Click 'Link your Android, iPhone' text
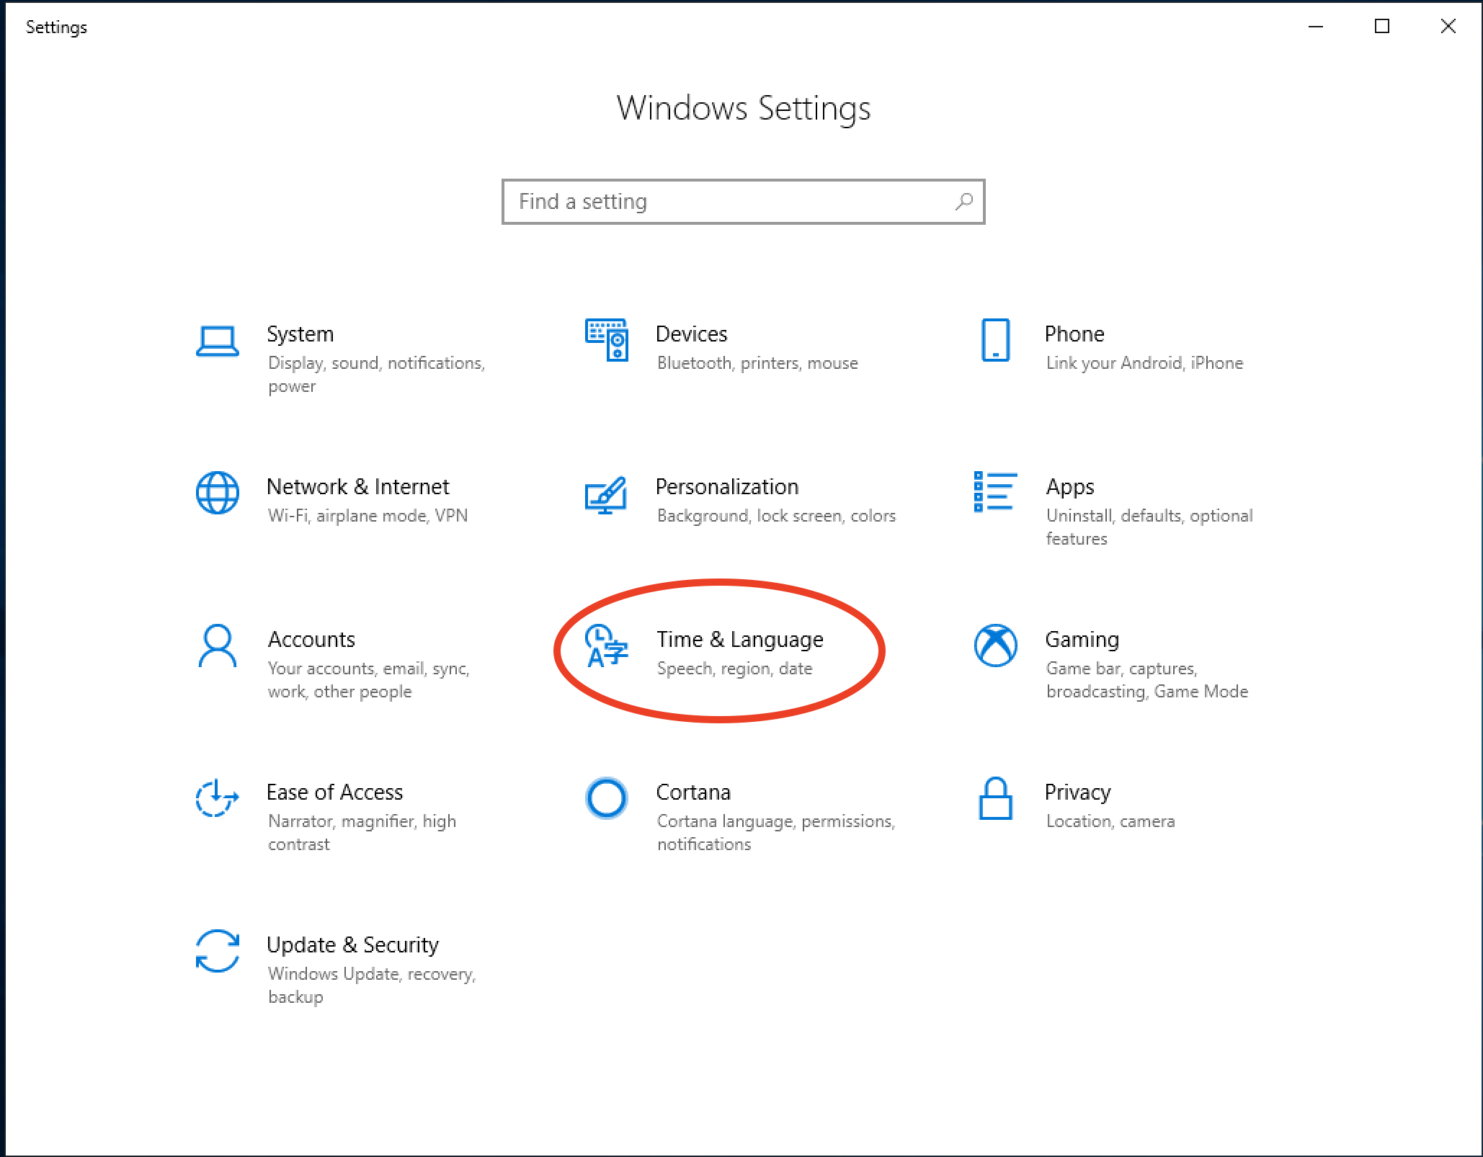The height and width of the screenshot is (1157, 1483). (1144, 363)
